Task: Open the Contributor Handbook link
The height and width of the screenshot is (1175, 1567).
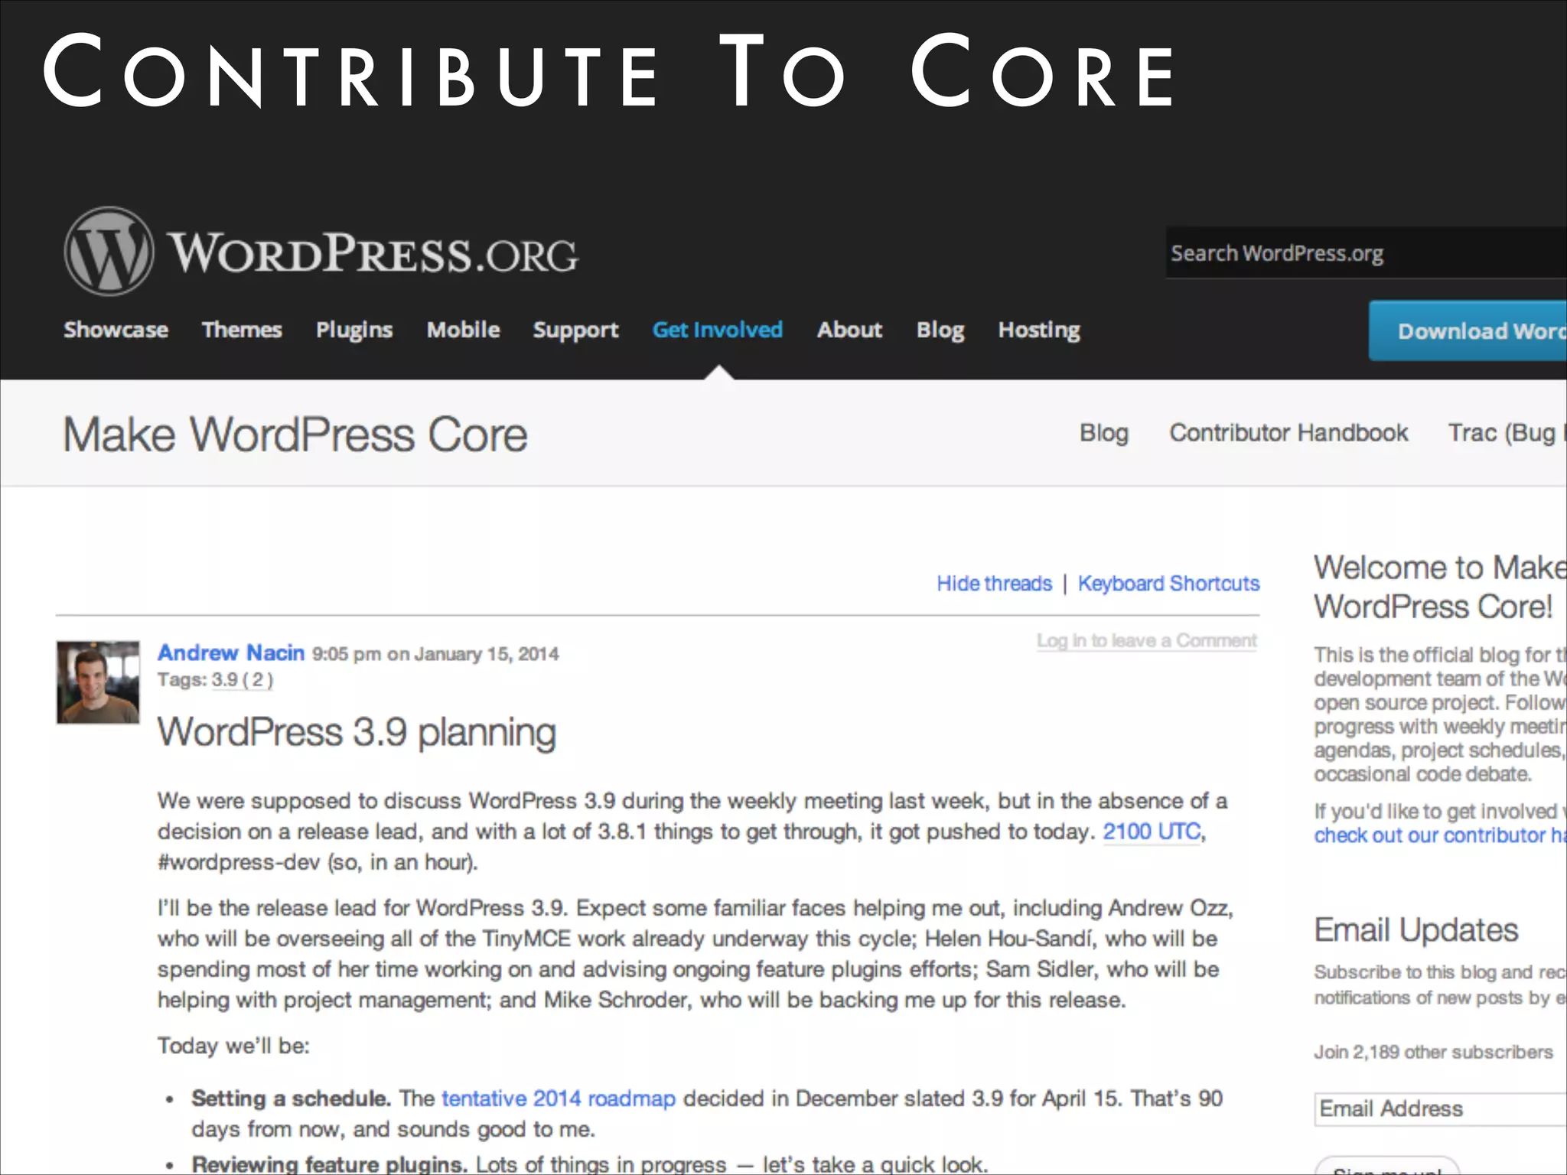Action: coord(1288,433)
